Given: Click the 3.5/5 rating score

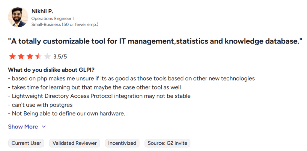Looking at the screenshot, I should coord(60,56).
